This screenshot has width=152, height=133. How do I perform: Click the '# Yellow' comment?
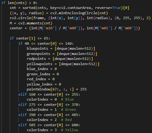[69, 130]
